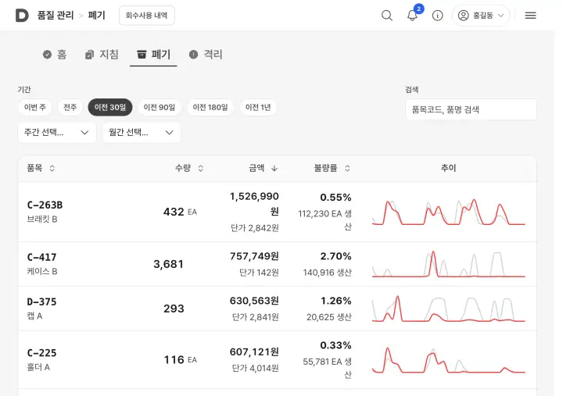Open trend chart for C-225
Viewport: 563px width, 396px height.
click(449, 360)
